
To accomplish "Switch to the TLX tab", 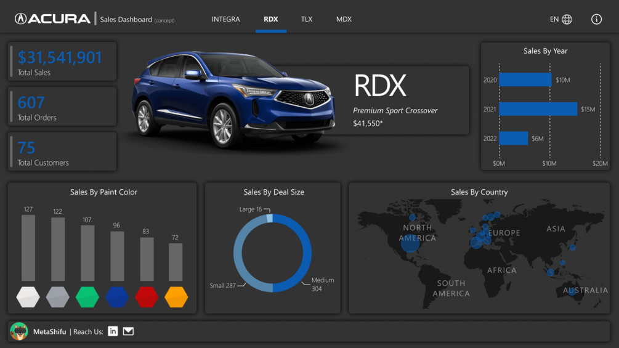I will tap(307, 19).
